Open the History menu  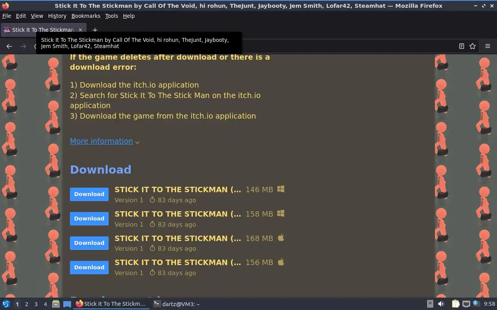pos(57,16)
